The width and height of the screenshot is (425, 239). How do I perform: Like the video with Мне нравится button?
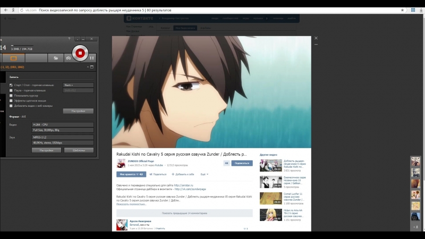[x=131, y=174]
